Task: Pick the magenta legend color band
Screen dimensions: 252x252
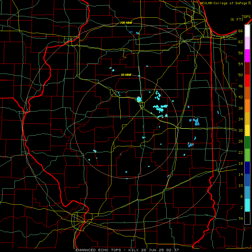Action: point(247,56)
